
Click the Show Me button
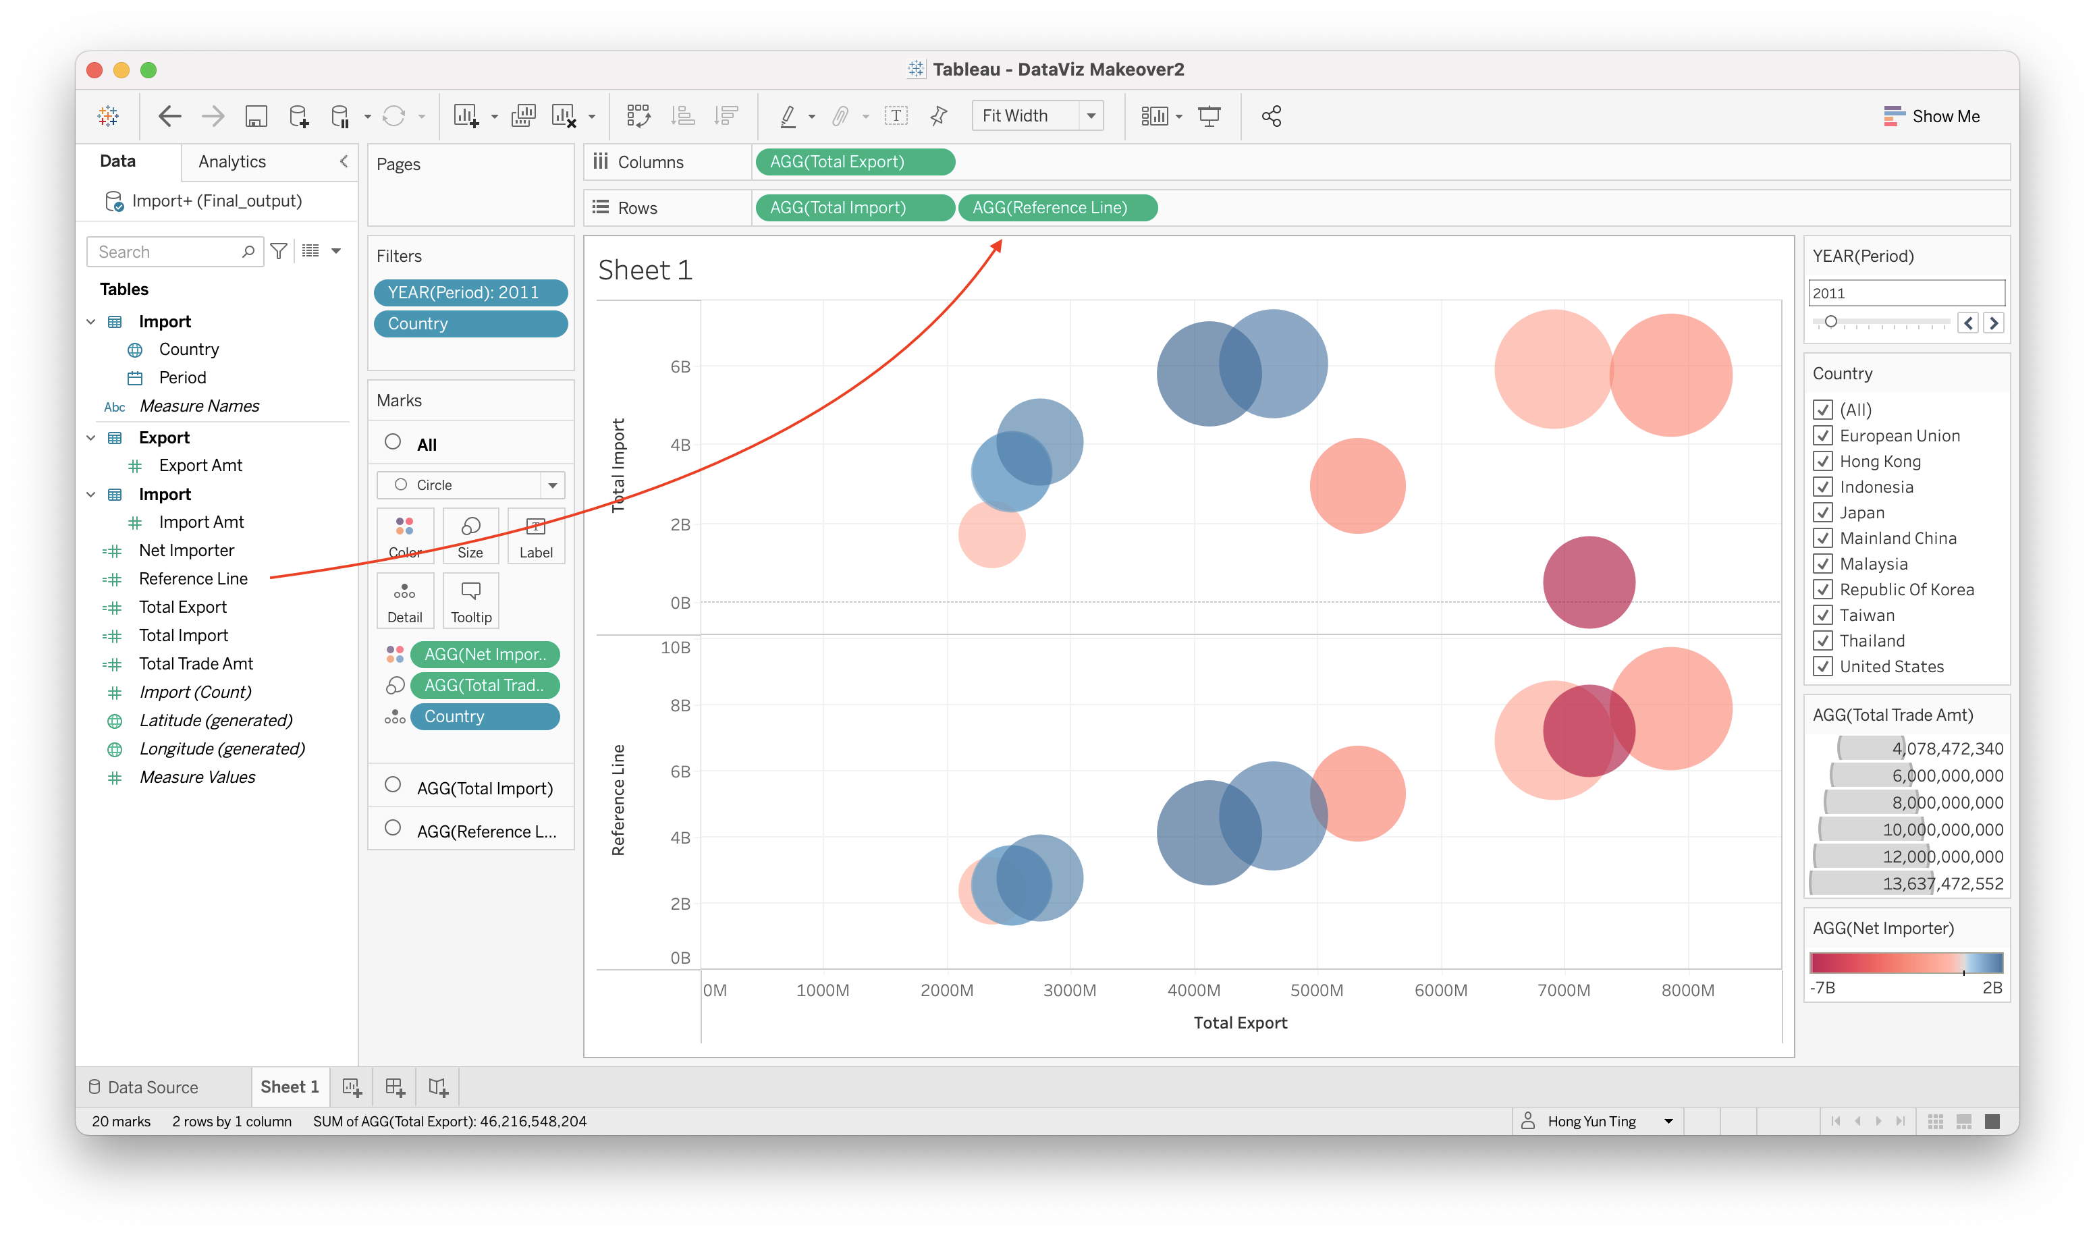click(1931, 117)
